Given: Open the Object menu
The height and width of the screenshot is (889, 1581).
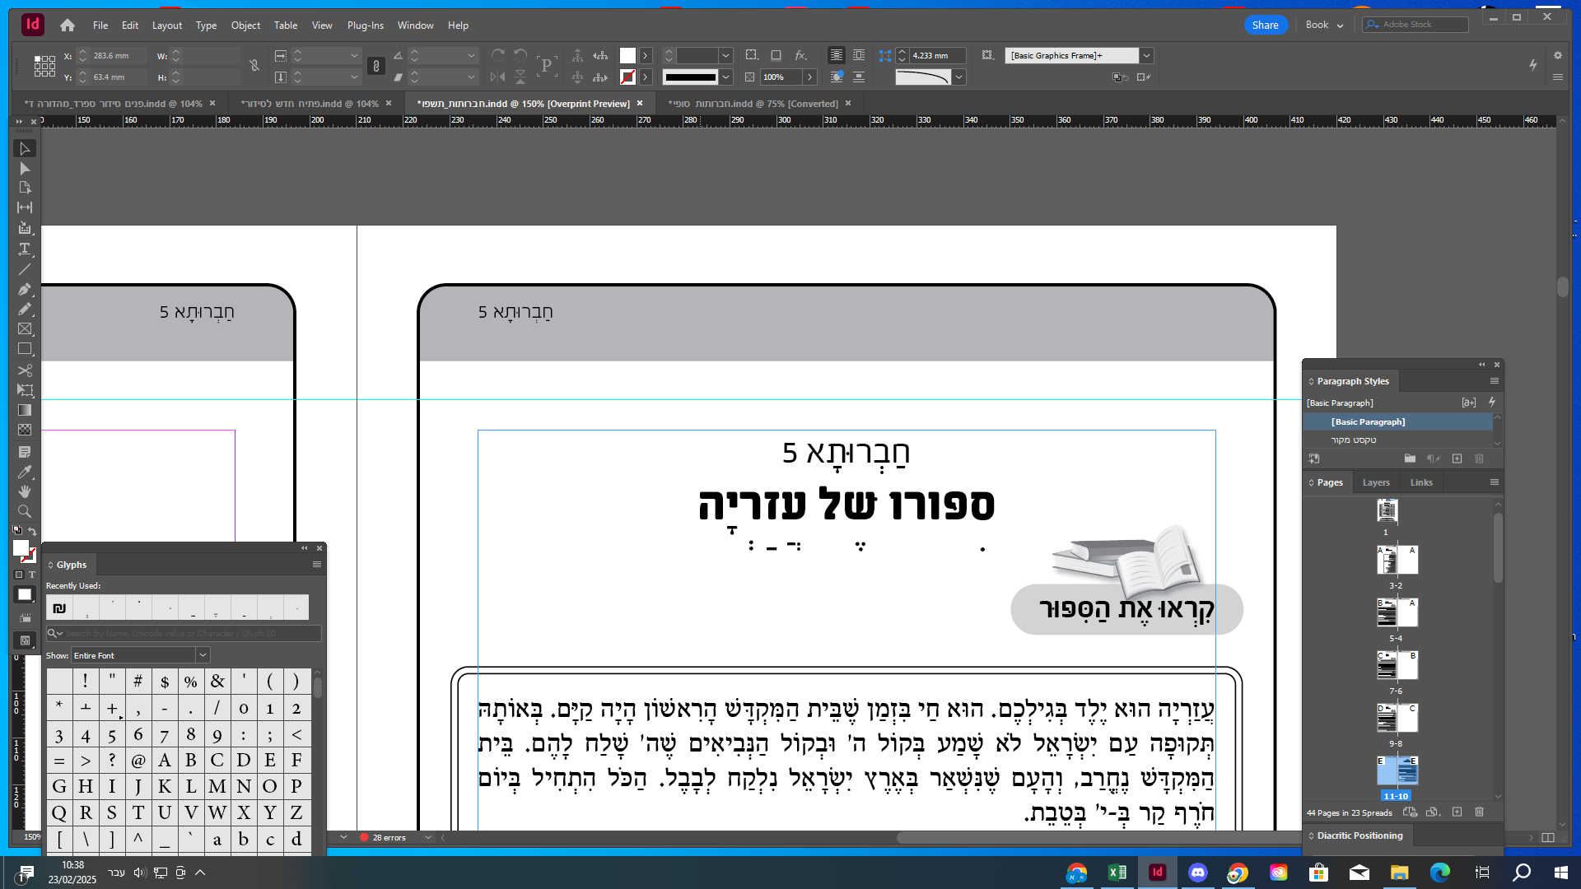Looking at the screenshot, I should (x=245, y=26).
